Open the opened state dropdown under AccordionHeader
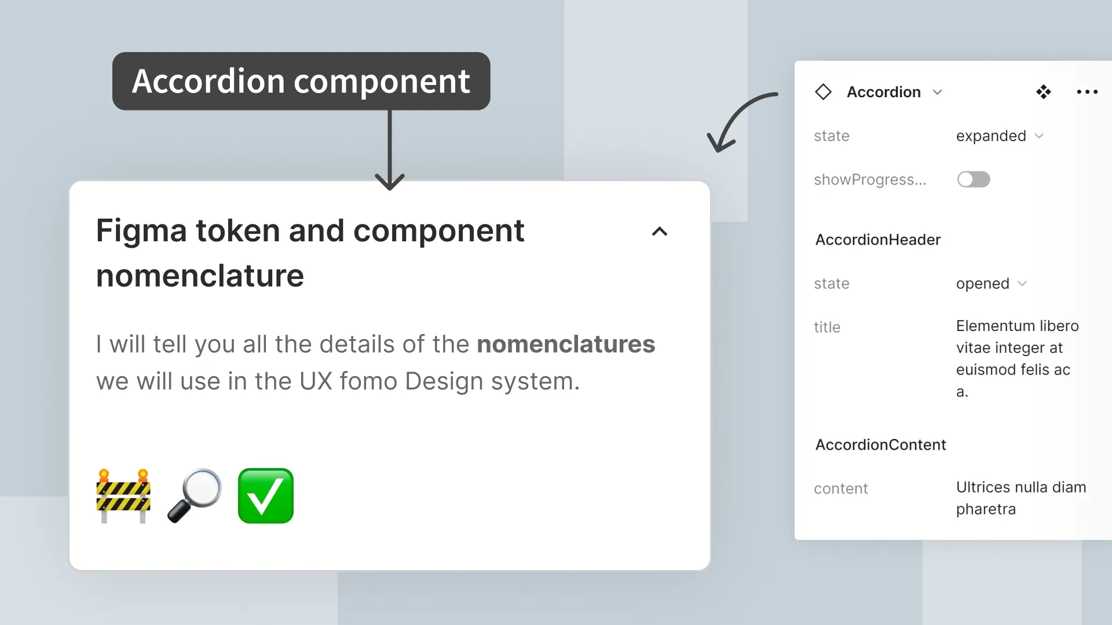This screenshot has height=625, width=1112. (x=991, y=284)
